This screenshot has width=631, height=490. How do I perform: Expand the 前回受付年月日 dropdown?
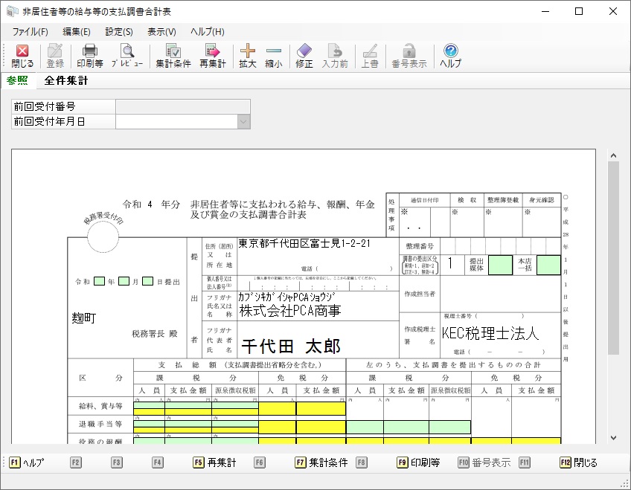point(243,122)
